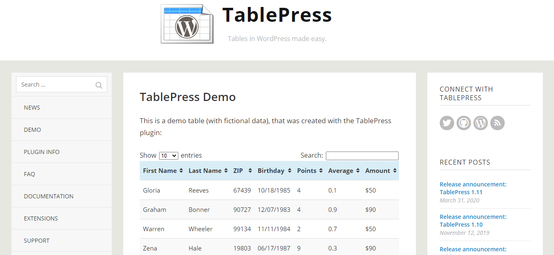Click the average value 0.1

pyautogui.click(x=332, y=191)
